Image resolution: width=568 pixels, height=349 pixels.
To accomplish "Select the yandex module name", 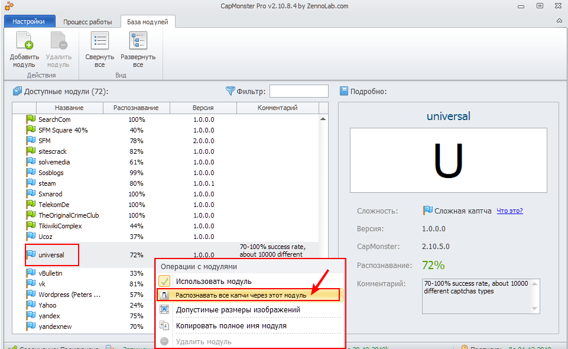I will pyautogui.click(x=49, y=316).
